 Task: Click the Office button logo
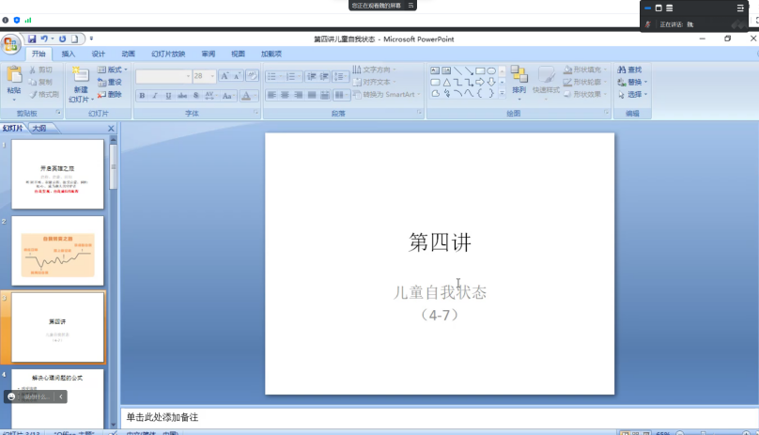point(11,44)
